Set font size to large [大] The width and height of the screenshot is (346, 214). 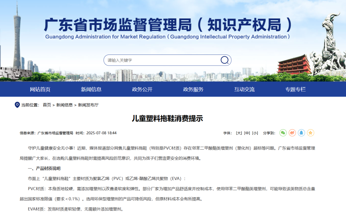(x=239, y=133)
